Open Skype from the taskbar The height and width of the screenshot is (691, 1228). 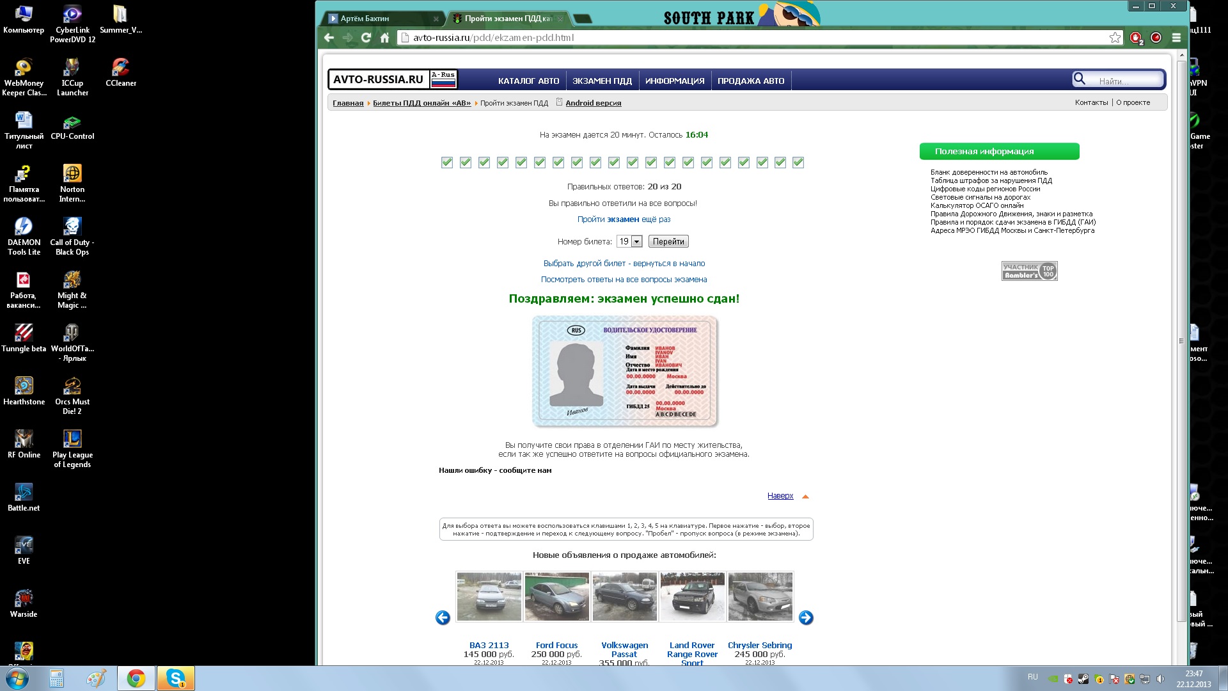(175, 678)
